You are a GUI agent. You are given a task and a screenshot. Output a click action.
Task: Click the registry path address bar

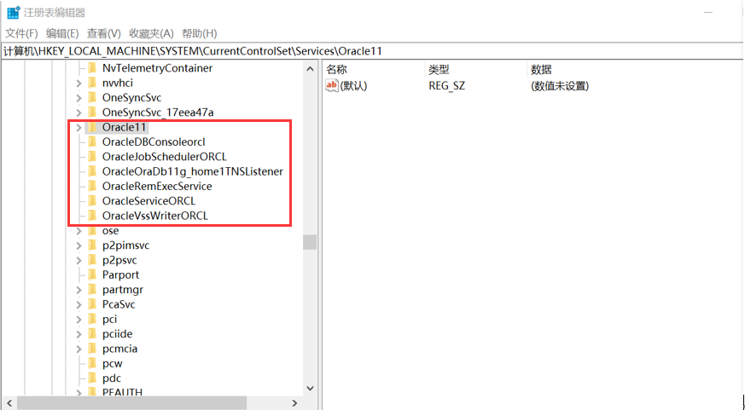pyautogui.click(x=372, y=51)
